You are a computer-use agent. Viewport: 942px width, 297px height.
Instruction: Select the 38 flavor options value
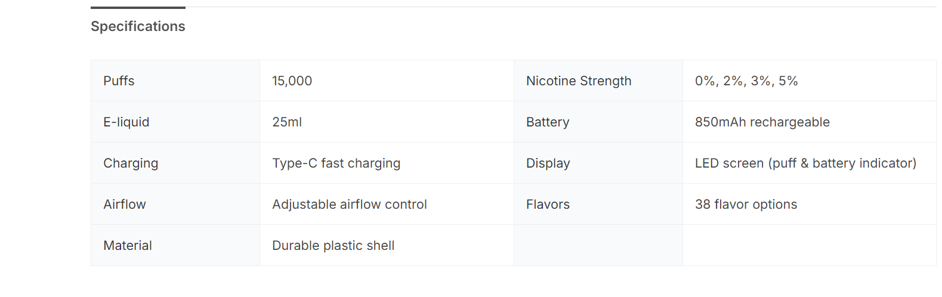coord(746,205)
